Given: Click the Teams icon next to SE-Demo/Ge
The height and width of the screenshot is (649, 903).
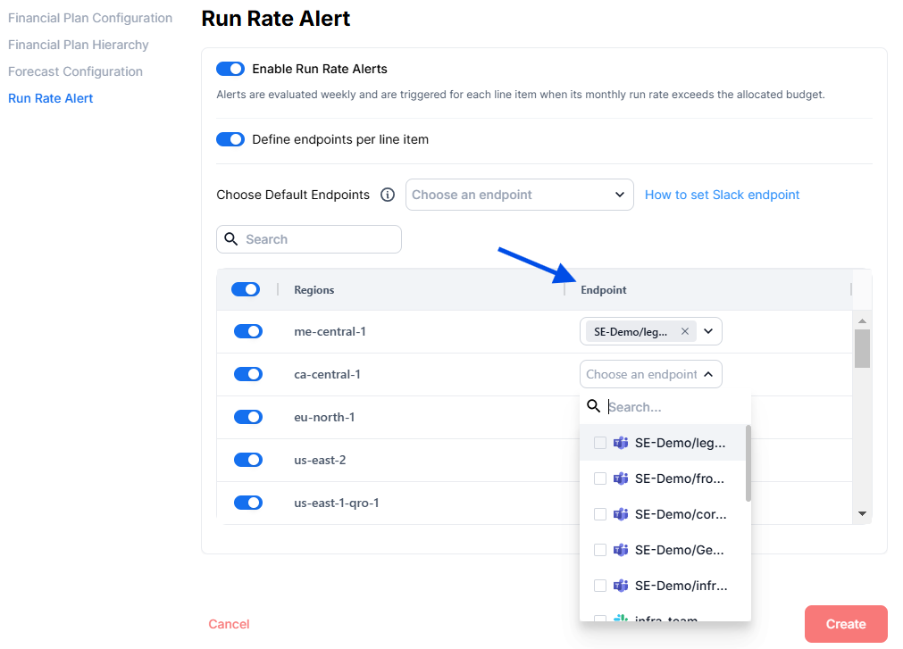Looking at the screenshot, I should [x=622, y=550].
